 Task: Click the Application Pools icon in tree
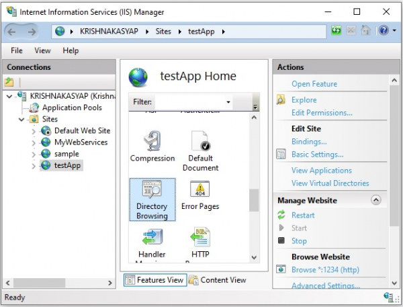point(34,107)
